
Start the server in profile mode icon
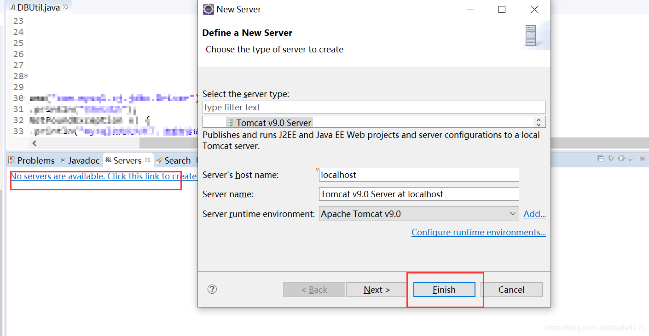point(632,158)
